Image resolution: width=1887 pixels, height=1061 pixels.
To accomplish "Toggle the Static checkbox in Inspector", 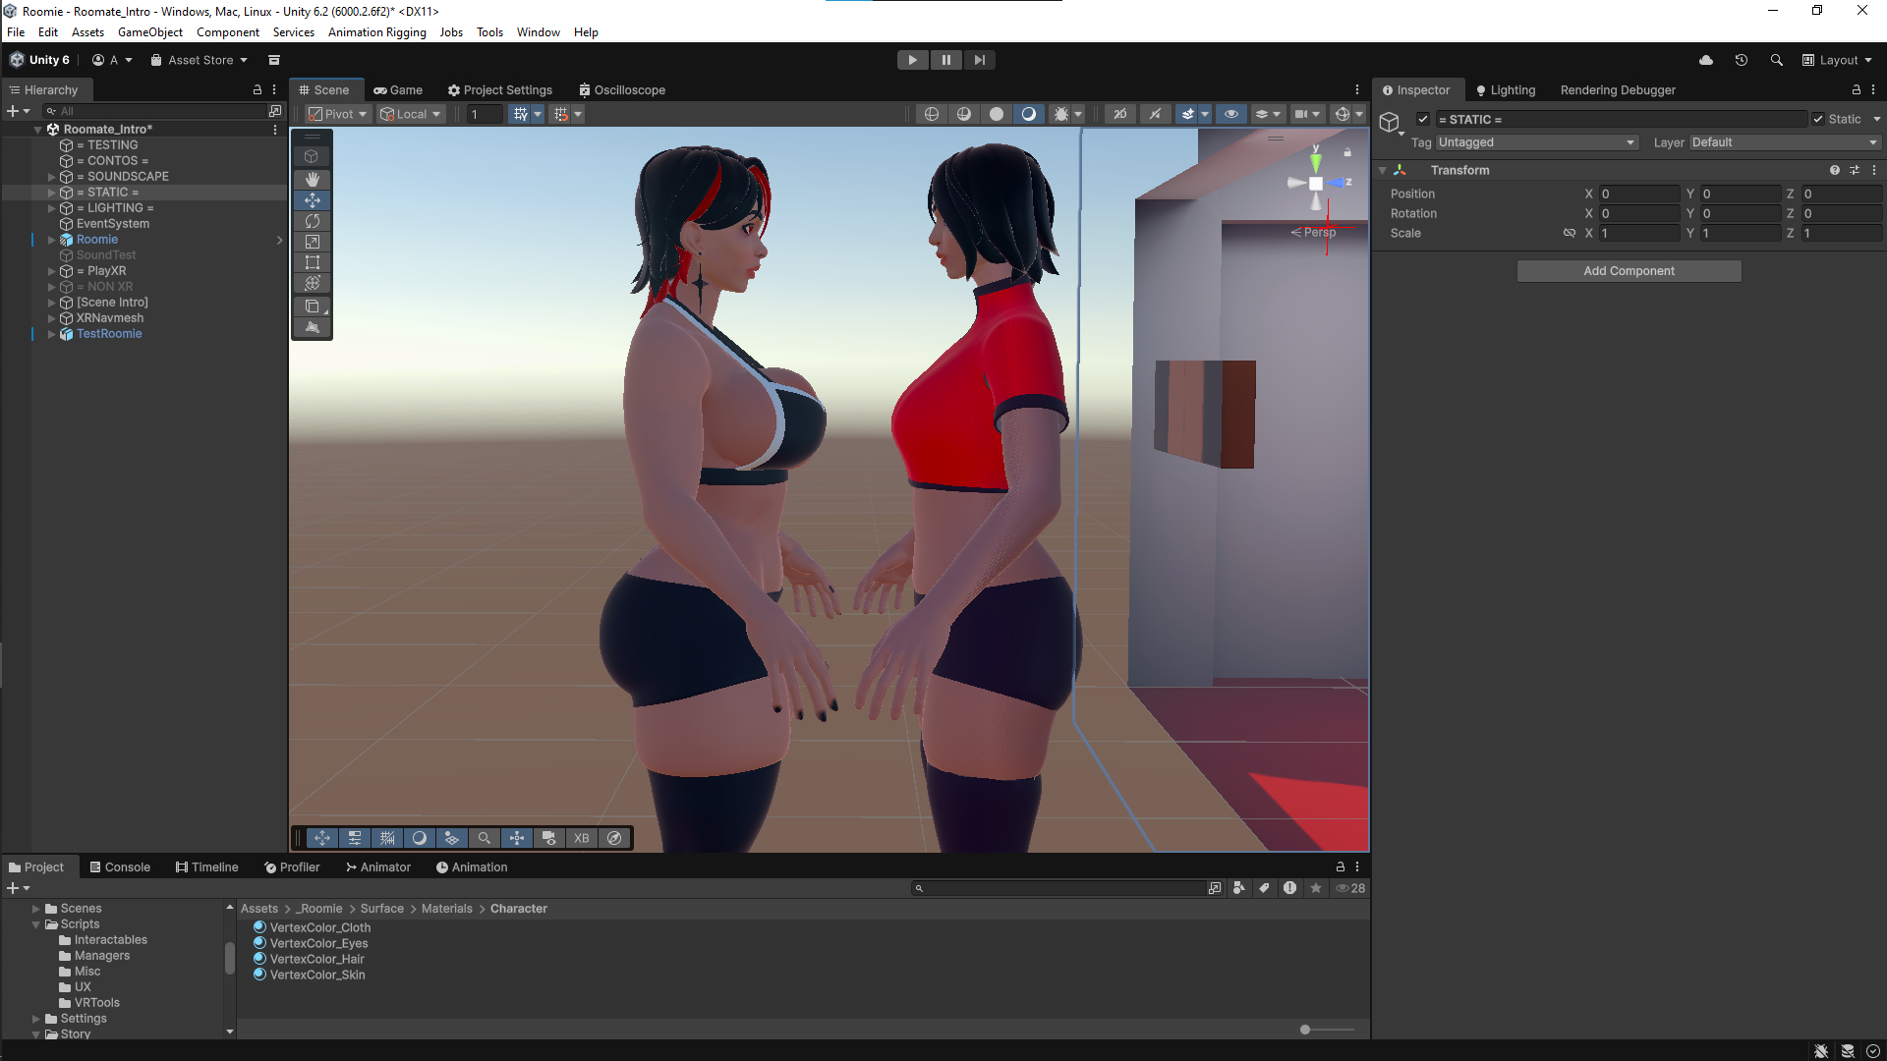I will [1818, 119].
